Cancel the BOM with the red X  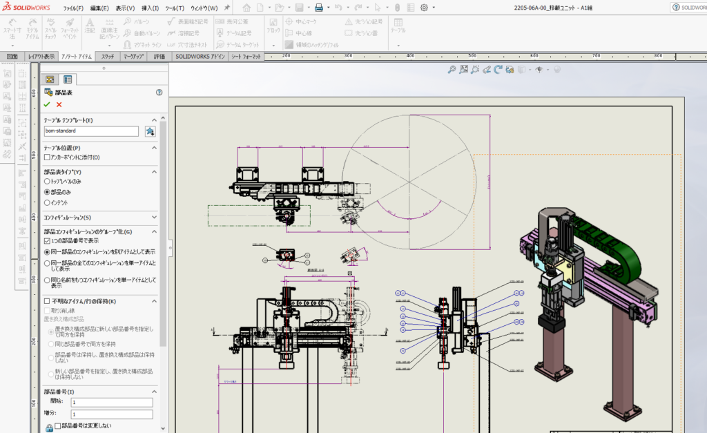(59, 104)
